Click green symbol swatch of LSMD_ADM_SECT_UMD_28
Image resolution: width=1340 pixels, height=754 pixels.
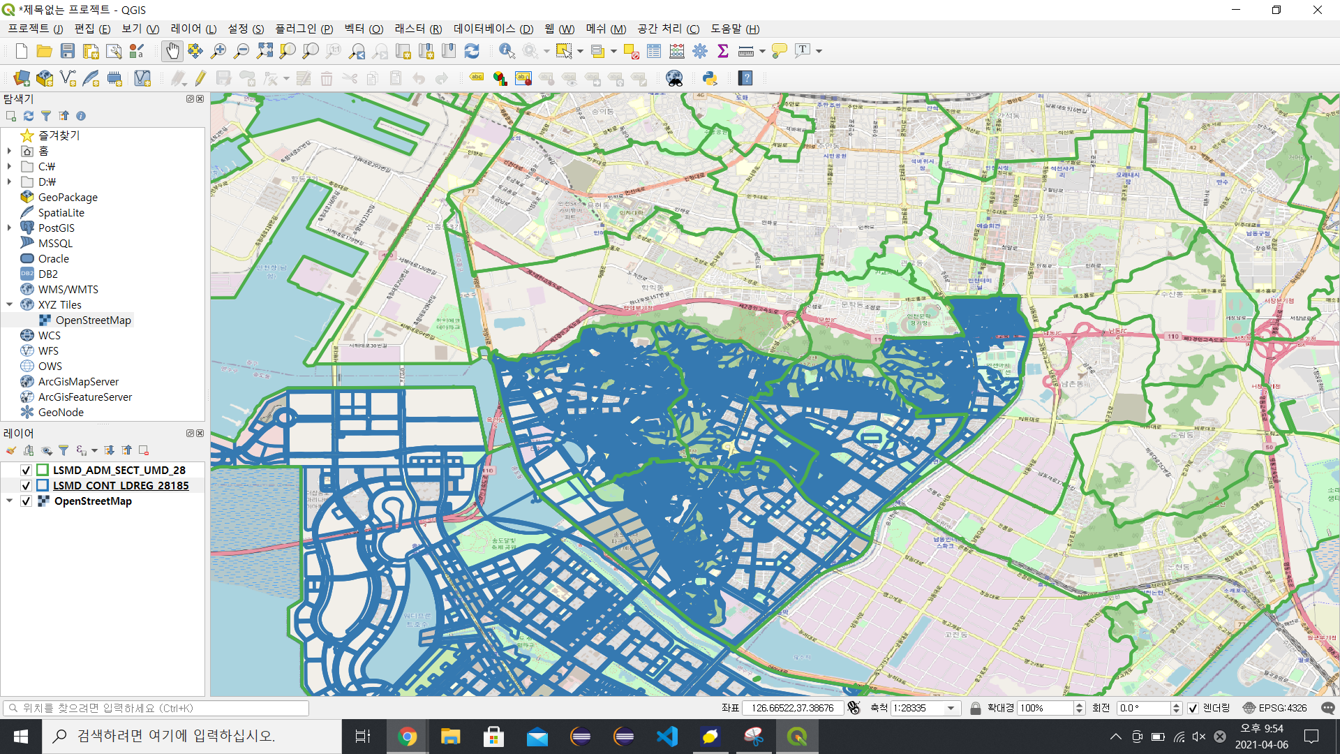[x=43, y=471]
